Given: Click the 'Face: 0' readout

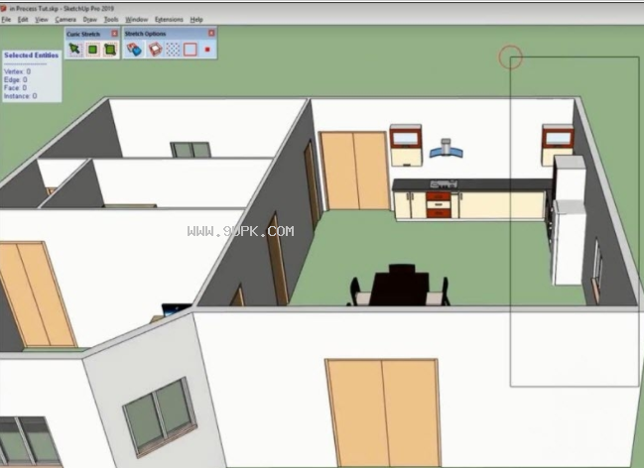Looking at the screenshot, I should click(x=15, y=88).
